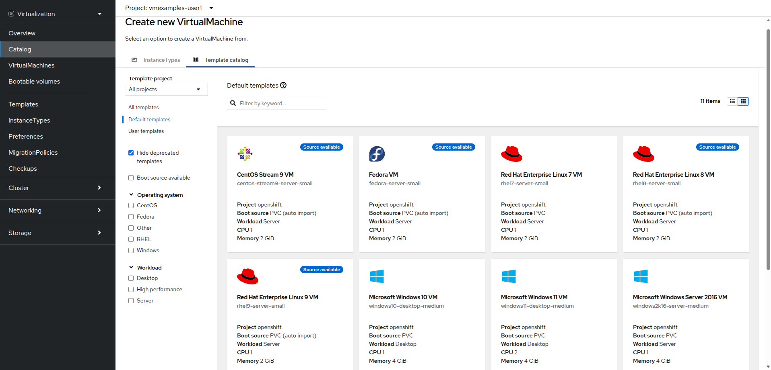
Task: Switch to list view icon
Action: [732, 101]
